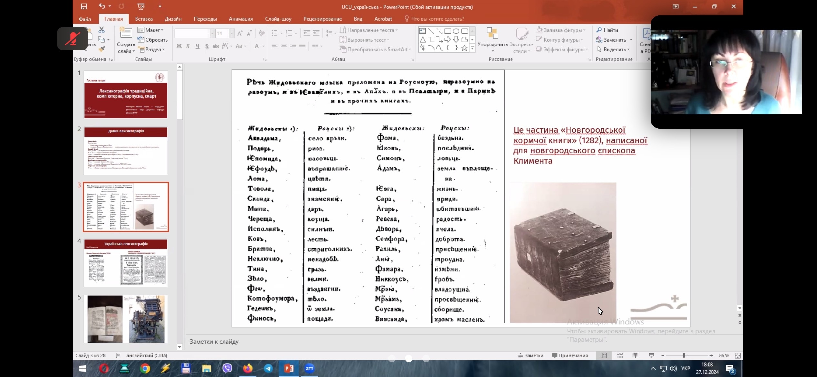The height and width of the screenshot is (377, 817).
Task: Switch to the Анимация tab
Action: (241, 19)
